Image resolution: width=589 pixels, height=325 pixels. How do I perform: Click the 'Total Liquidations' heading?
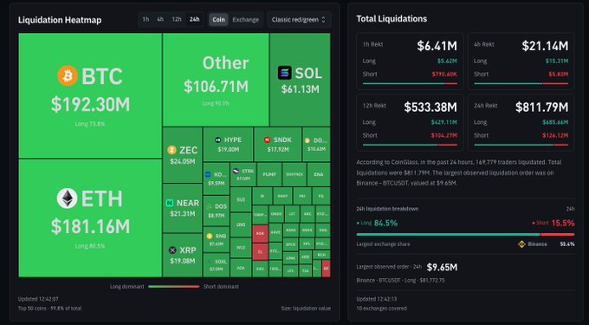pyautogui.click(x=392, y=19)
